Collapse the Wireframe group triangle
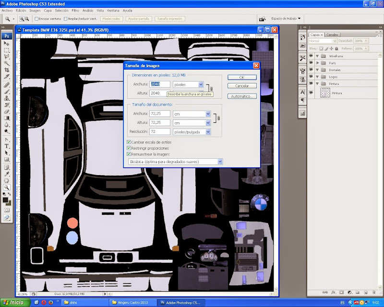384x307 pixels. pos(317,56)
